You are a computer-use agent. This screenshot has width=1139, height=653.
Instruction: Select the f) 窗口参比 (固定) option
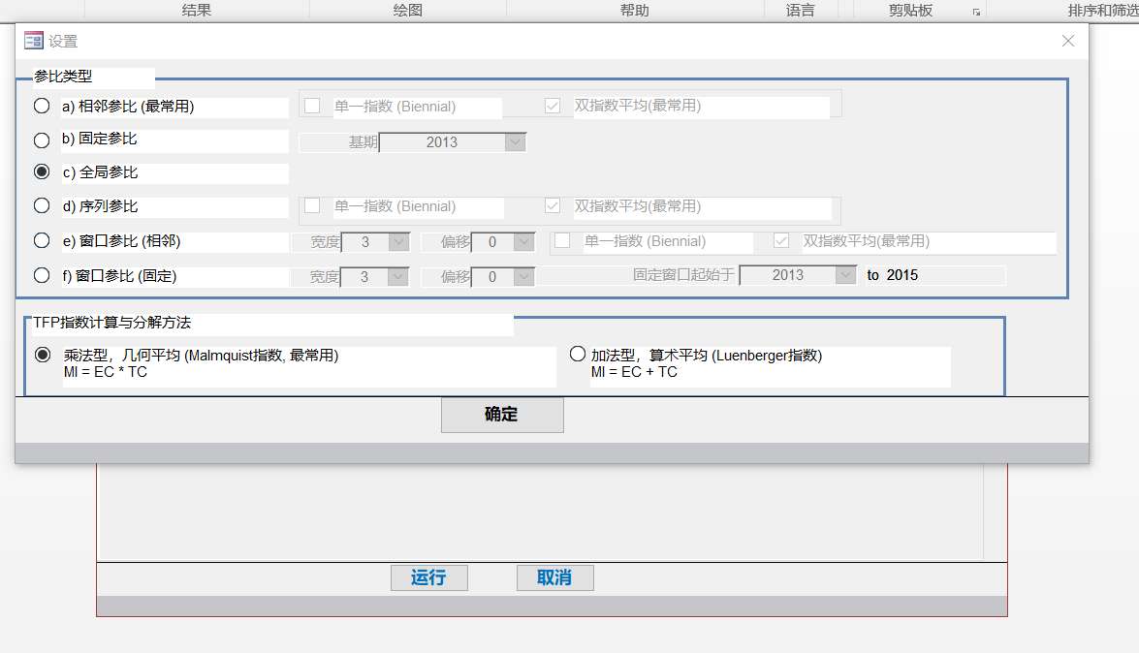[41, 276]
